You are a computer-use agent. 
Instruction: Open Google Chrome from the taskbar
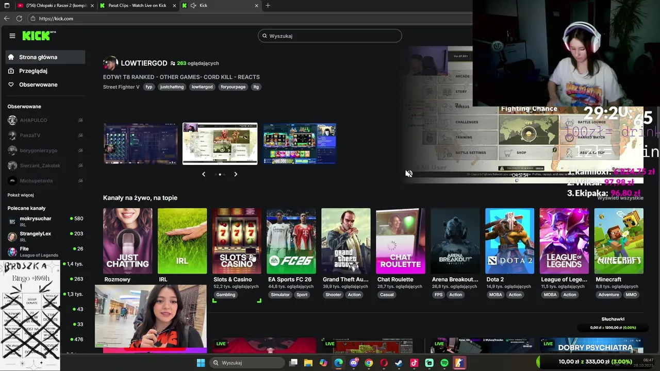coord(369,363)
